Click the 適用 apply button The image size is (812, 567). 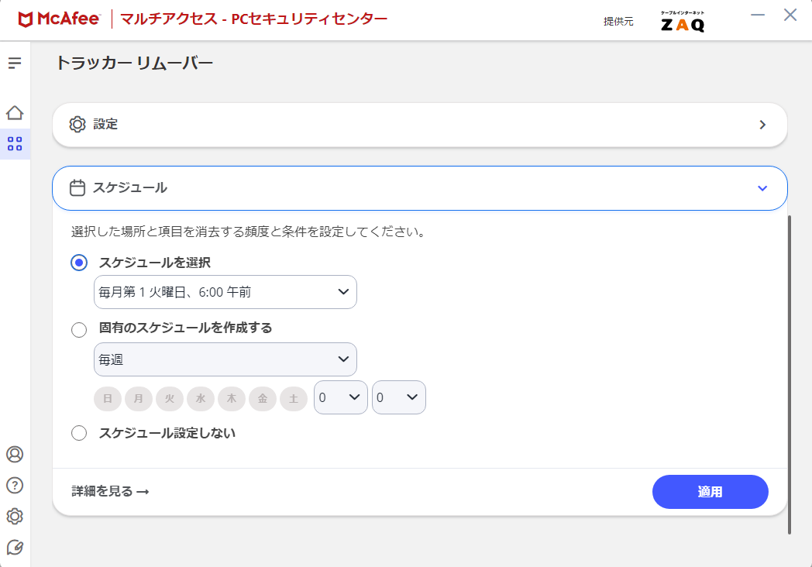[710, 492]
